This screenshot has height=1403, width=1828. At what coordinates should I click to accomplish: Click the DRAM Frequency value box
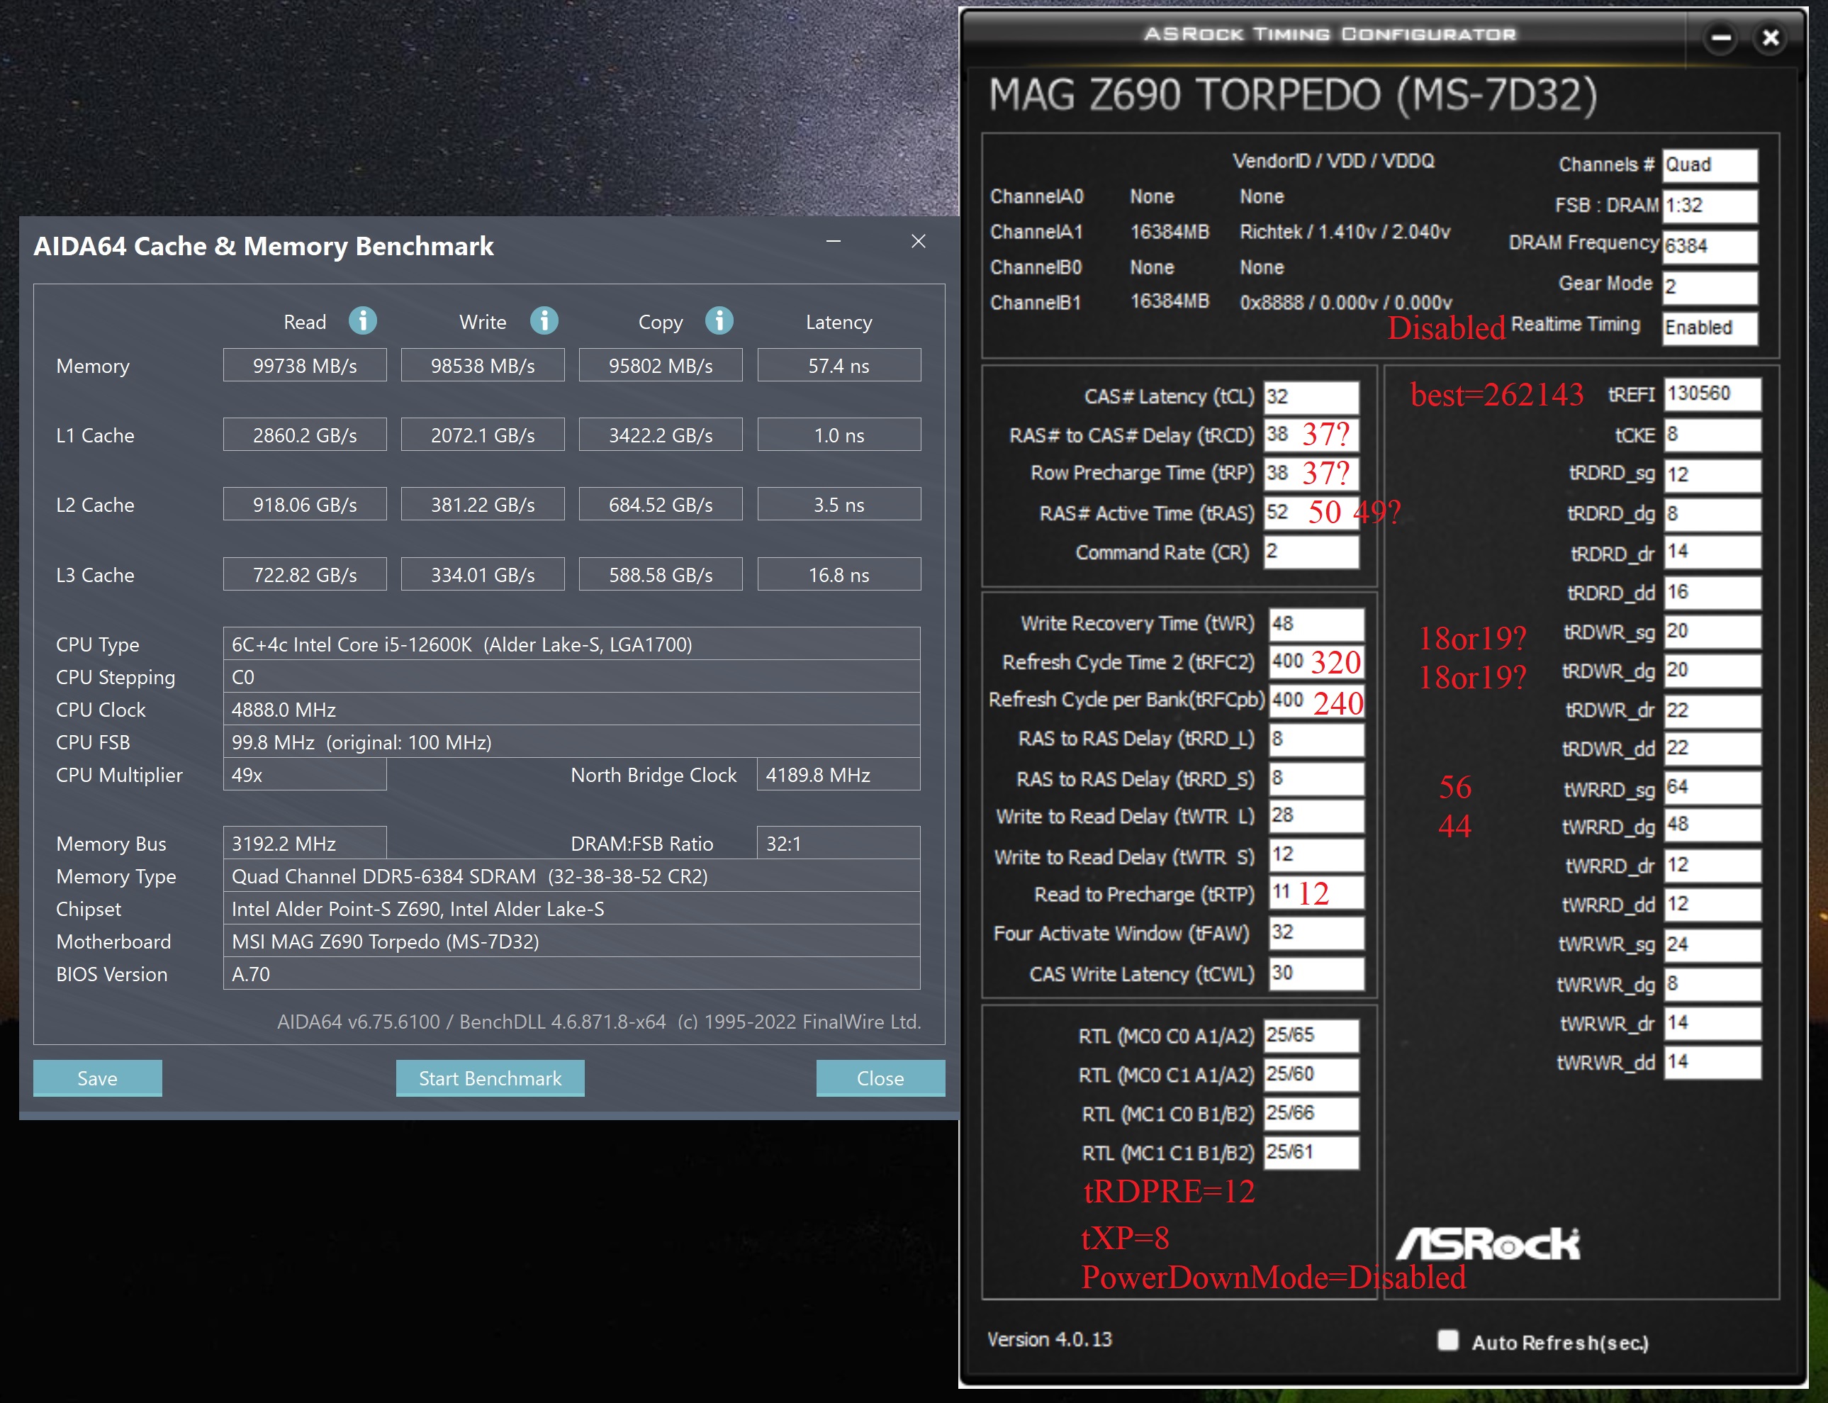tap(1710, 247)
